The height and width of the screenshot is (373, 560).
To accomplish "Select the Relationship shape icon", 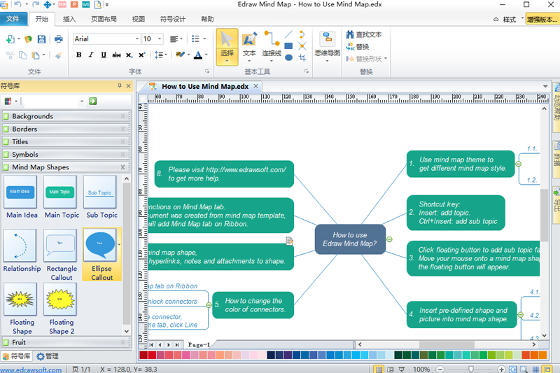I will click(x=22, y=251).
